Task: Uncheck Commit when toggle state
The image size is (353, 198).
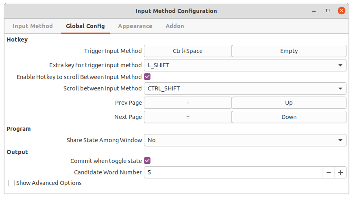Action: click(x=147, y=161)
